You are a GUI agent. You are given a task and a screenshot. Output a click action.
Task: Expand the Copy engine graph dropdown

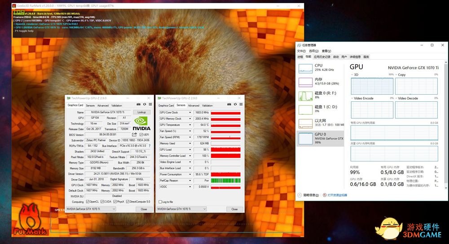point(396,74)
